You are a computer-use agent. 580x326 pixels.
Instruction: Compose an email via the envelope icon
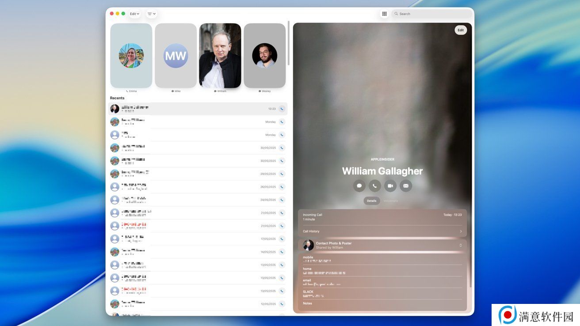click(406, 186)
